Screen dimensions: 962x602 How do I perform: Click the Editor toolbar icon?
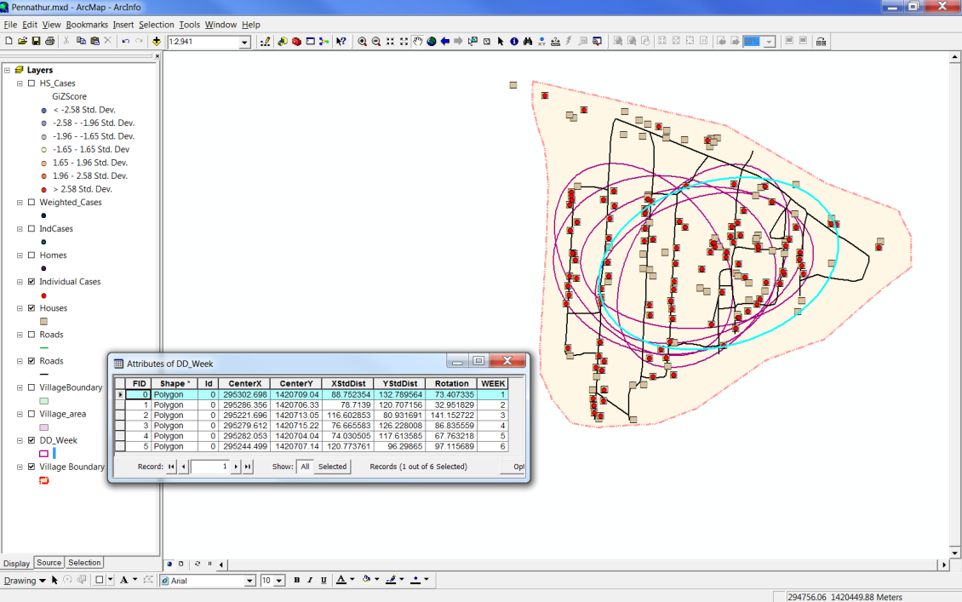coord(265,42)
